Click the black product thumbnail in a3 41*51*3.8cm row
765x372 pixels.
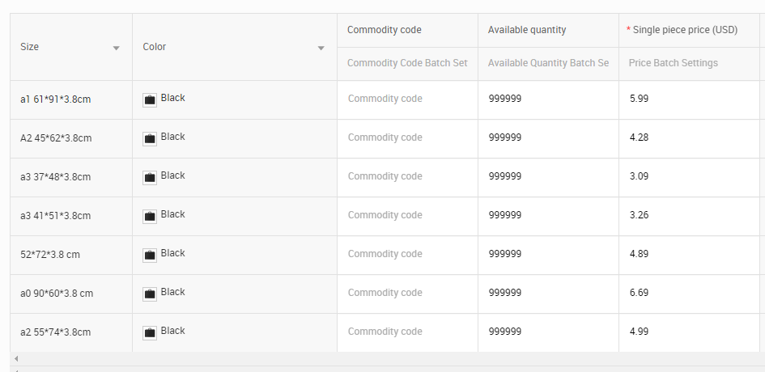(150, 217)
